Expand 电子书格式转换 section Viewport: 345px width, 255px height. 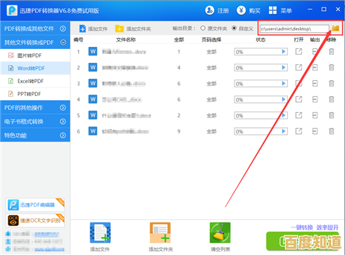(x=35, y=122)
